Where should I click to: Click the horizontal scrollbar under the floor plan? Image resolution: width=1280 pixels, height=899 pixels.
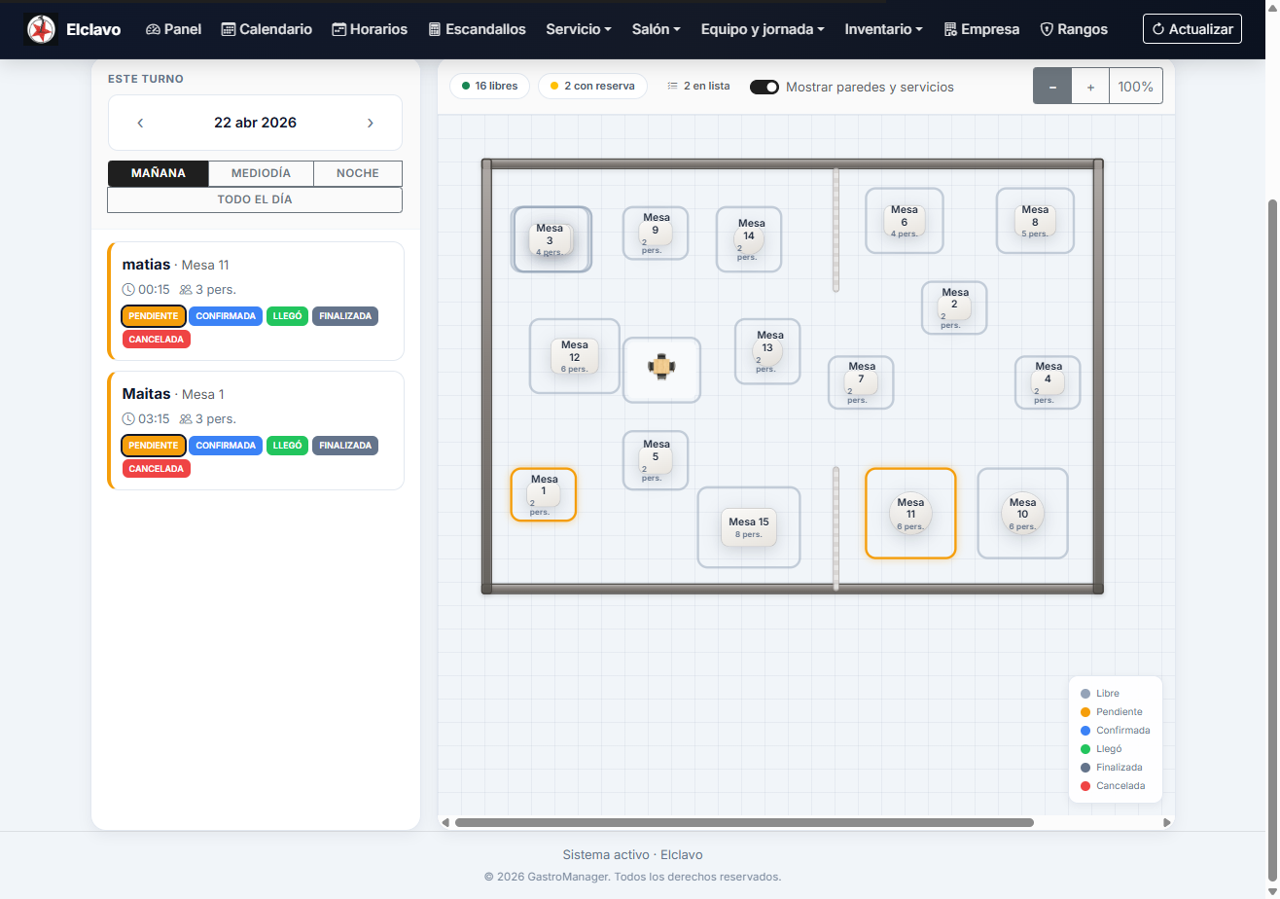(744, 823)
